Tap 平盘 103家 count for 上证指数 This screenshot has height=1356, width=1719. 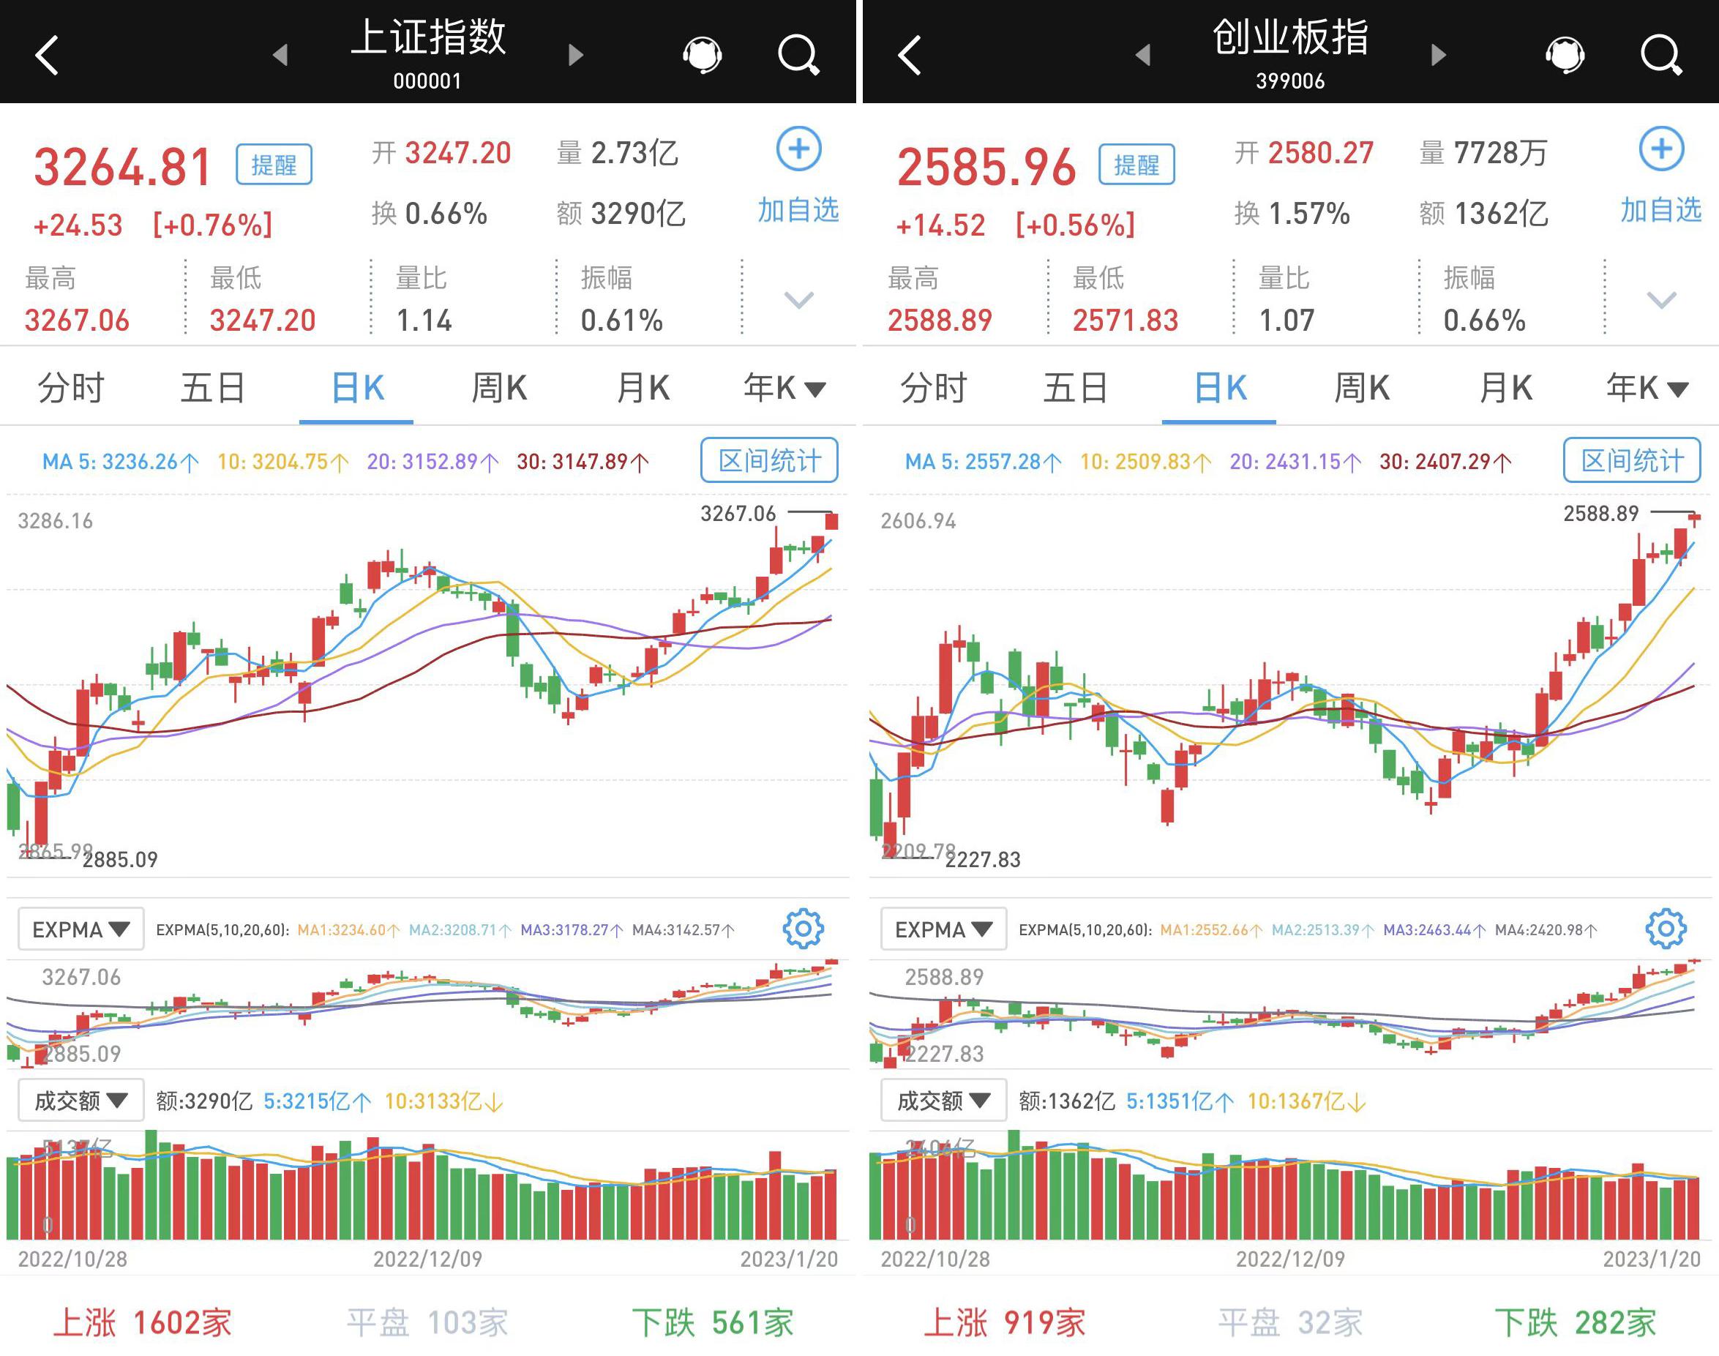click(x=427, y=1322)
